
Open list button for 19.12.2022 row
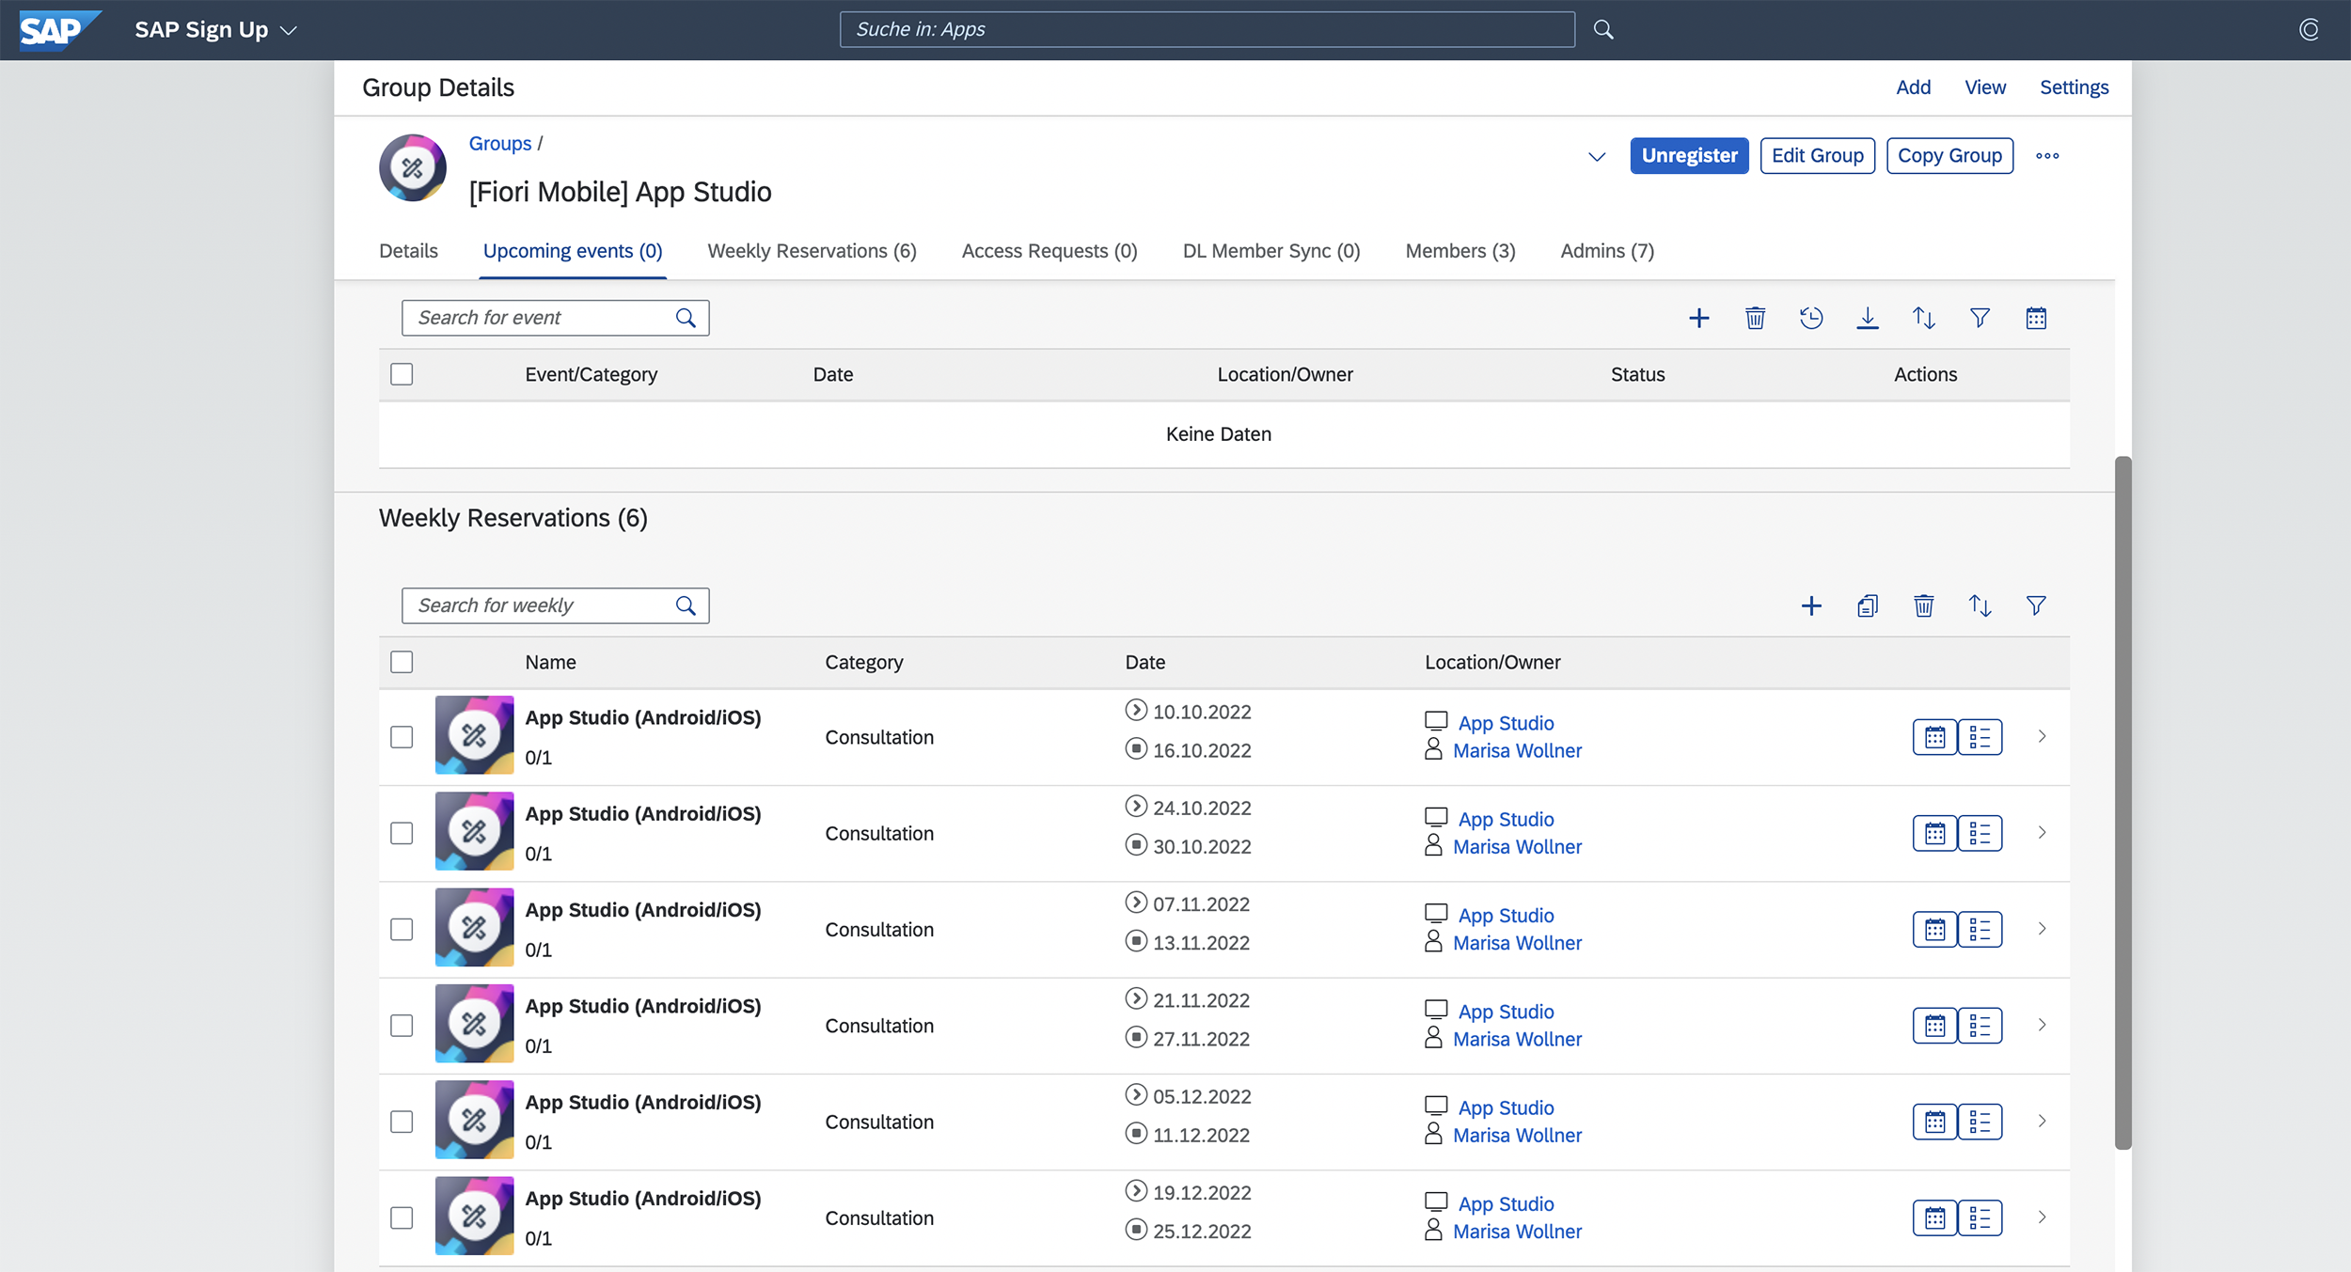point(1980,1218)
